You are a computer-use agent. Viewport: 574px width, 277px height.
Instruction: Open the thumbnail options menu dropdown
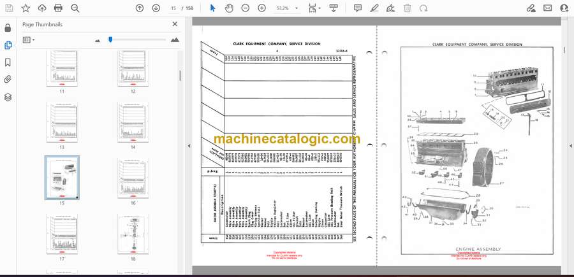pyautogui.click(x=29, y=40)
